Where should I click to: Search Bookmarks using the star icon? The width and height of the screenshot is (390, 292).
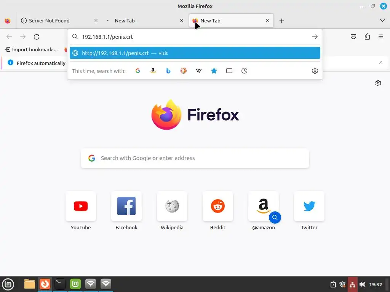click(214, 71)
